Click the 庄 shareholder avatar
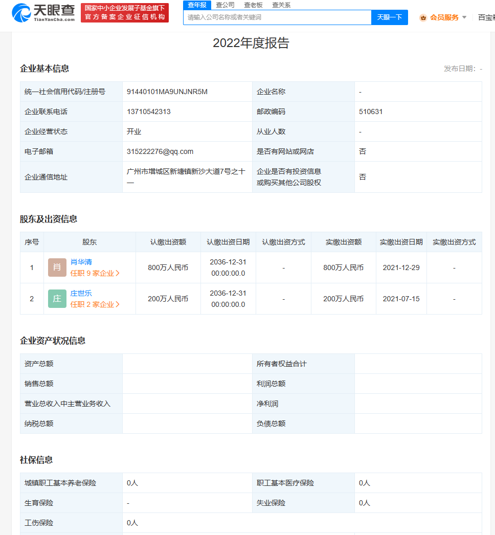The height and width of the screenshot is (535, 495). [57, 299]
